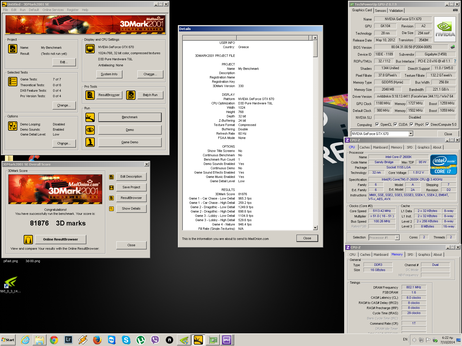Click the Game Demo button

(x=130, y=142)
